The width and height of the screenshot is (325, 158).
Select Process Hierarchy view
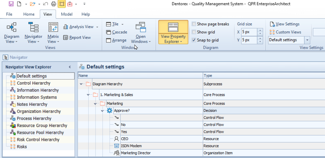click(x=34, y=118)
